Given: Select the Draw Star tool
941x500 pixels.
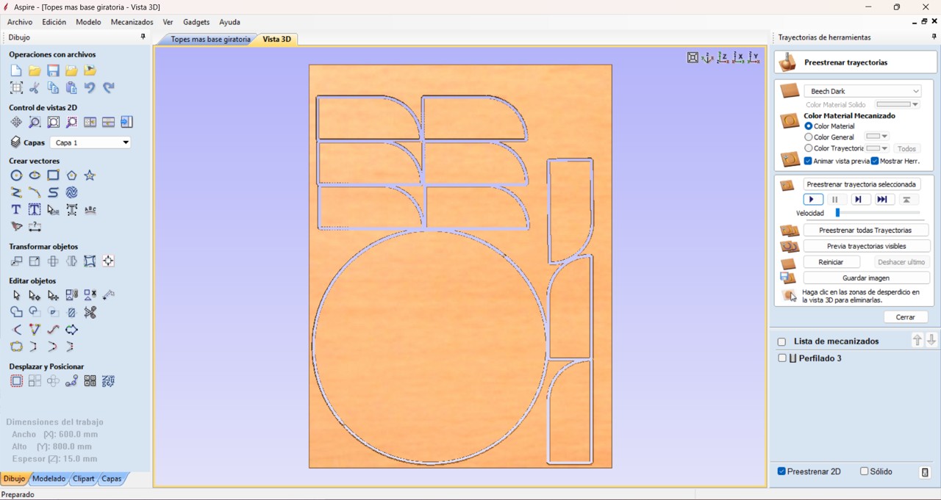Looking at the screenshot, I should pyautogui.click(x=90, y=175).
